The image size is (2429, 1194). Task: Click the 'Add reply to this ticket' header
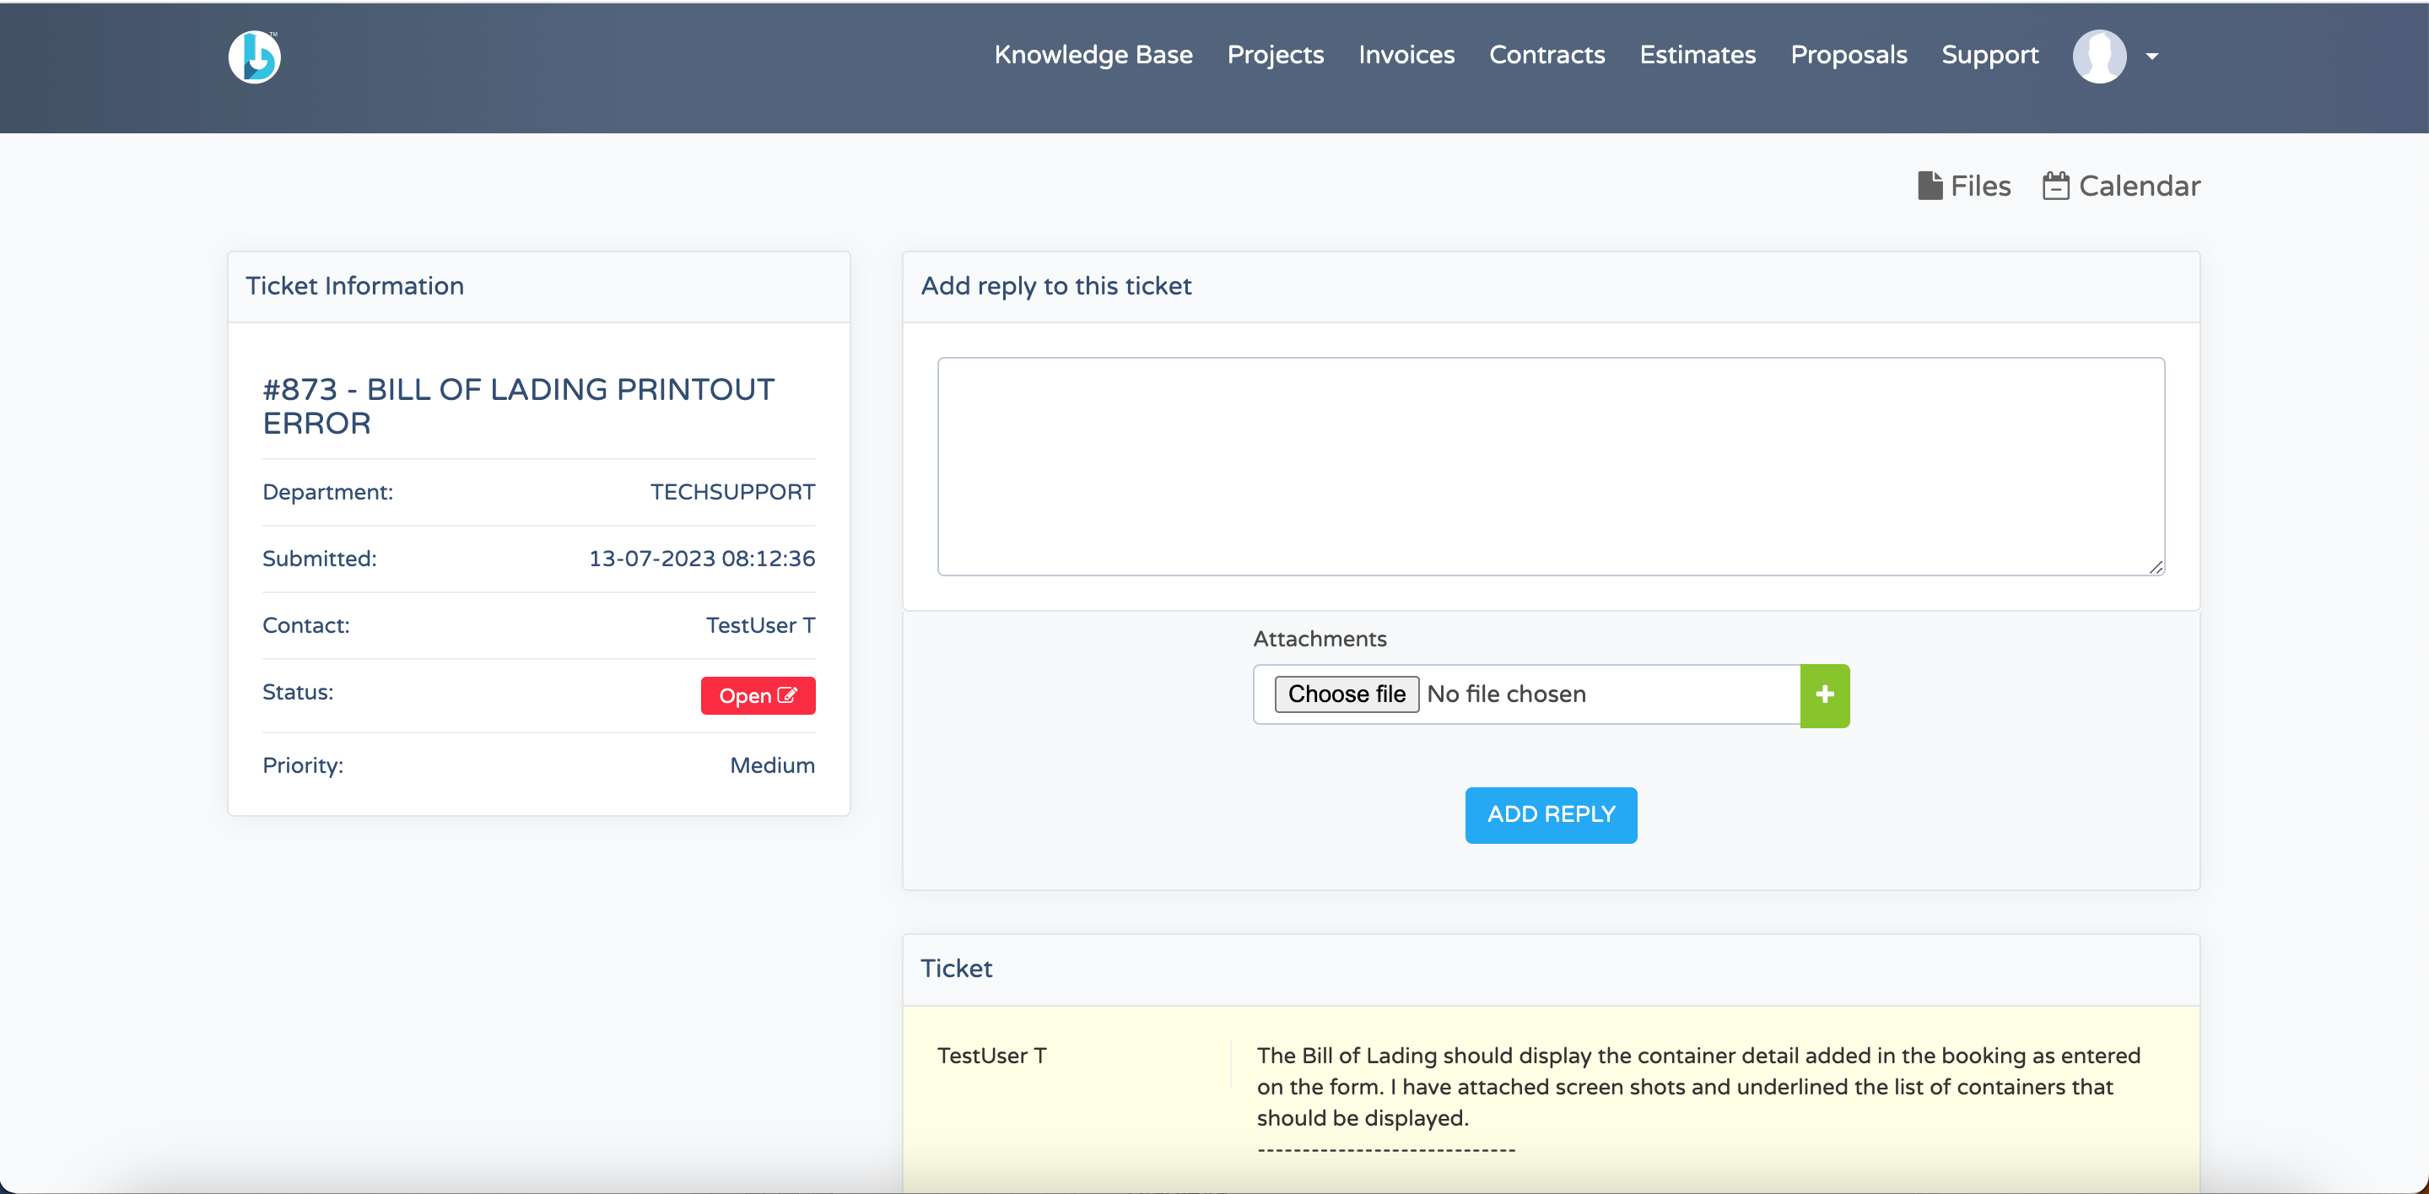click(x=1056, y=286)
